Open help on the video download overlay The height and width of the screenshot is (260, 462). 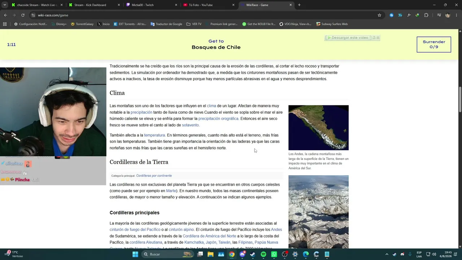(x=374, y=38)
